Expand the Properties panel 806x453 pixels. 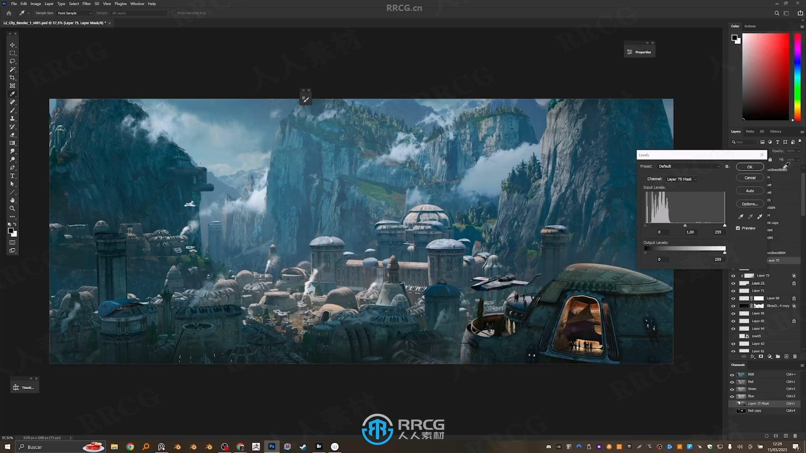click(639, 52)
